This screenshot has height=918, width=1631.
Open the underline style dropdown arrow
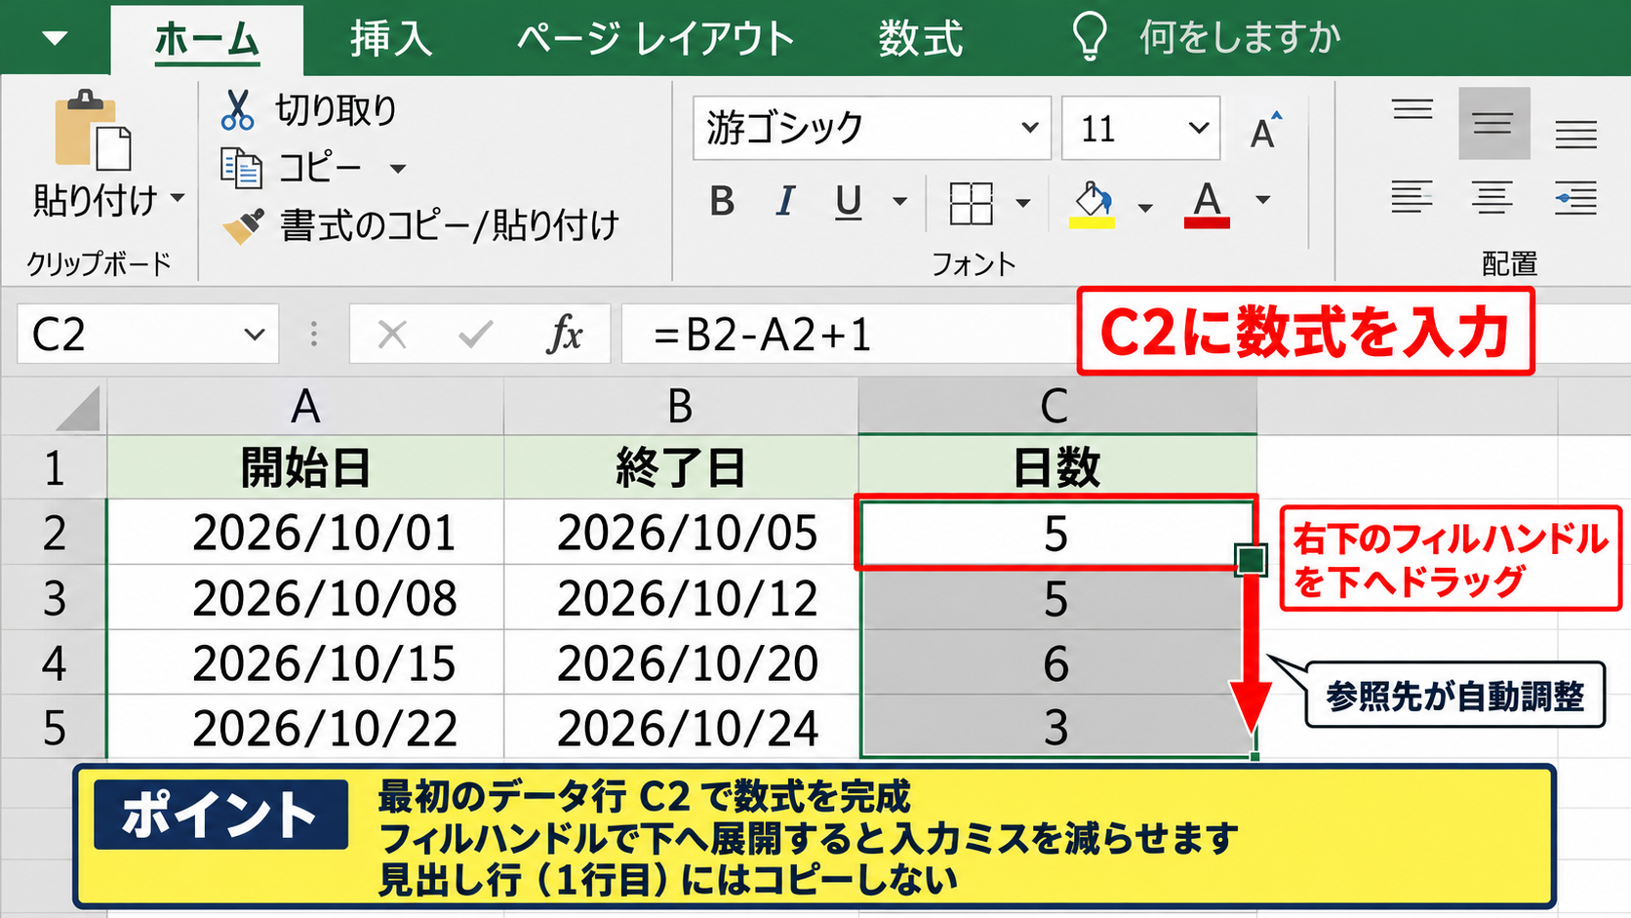[899, 202]
